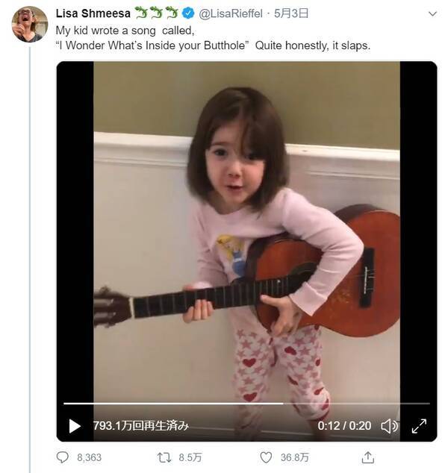Open Lisa Shmeesa's profile picture
The height and width of the screenshot is (473, 448).
[x=29, y=24]
